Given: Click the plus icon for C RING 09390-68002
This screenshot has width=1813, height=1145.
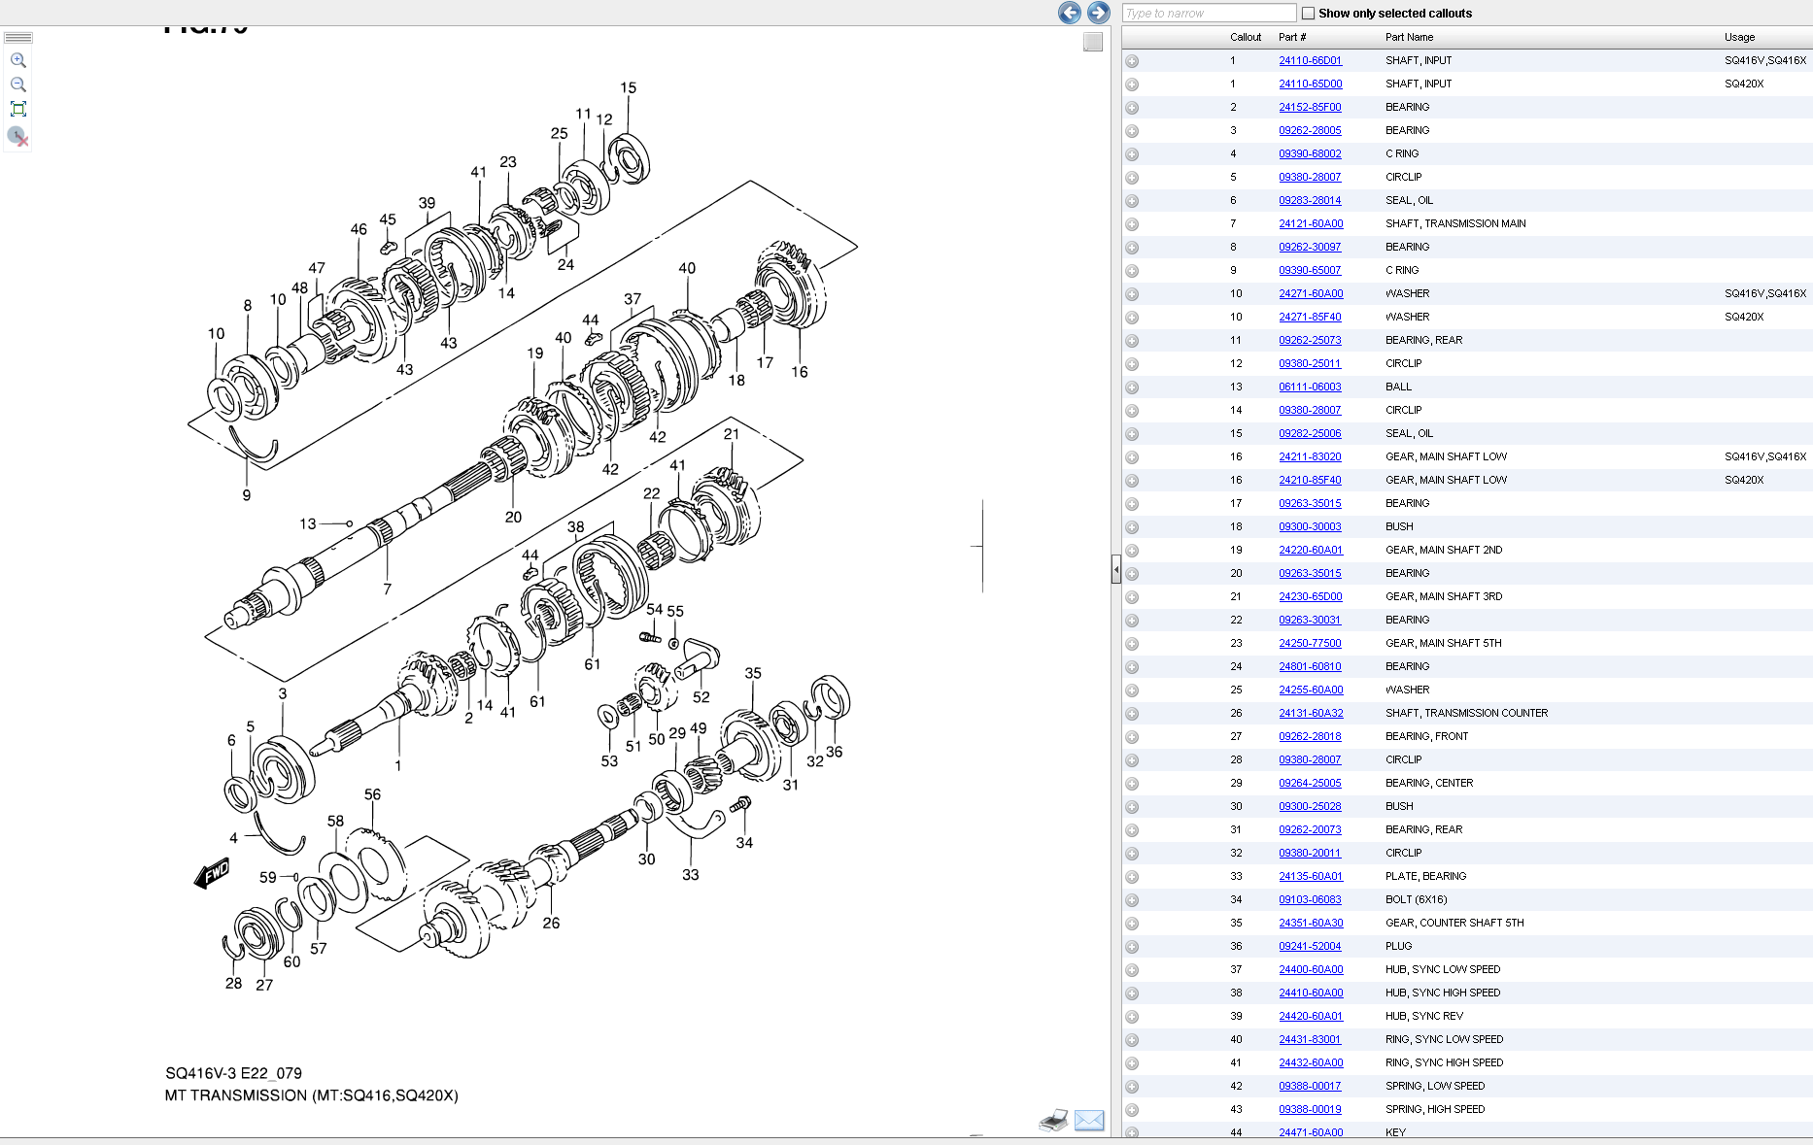Looking at the screenshot, I should click(1132, 154).
